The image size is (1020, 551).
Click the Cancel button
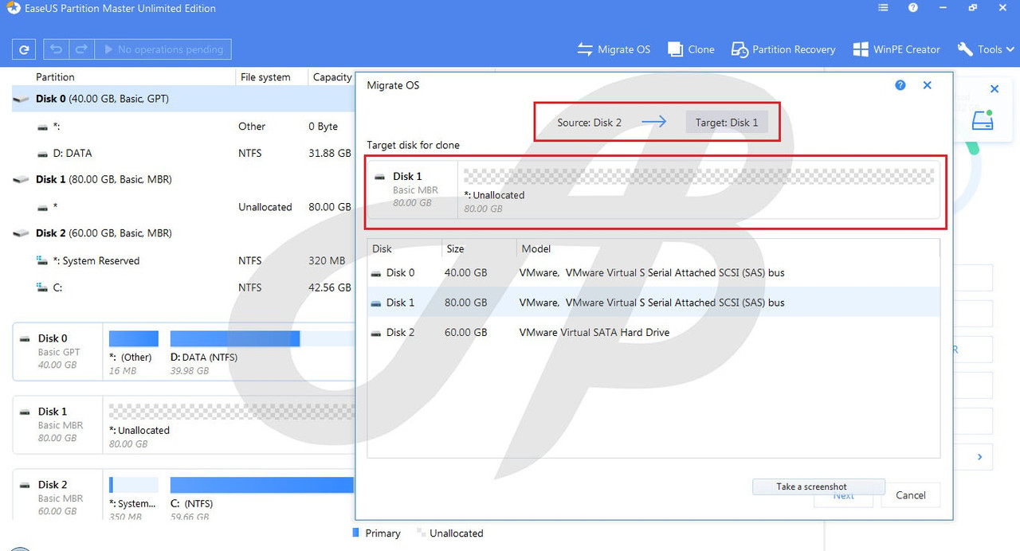tap(911, 495)
